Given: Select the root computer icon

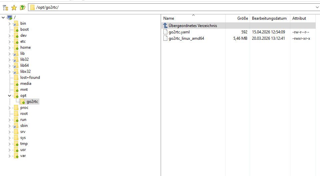Looking at the screenshot, I should point(10,18).
